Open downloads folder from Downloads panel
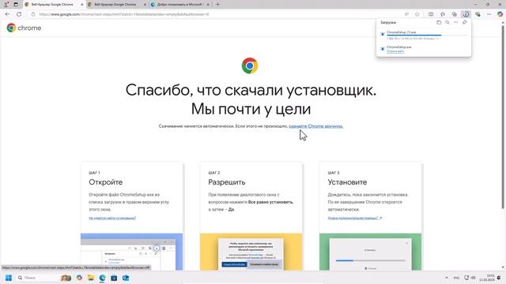 click(439, 23)
